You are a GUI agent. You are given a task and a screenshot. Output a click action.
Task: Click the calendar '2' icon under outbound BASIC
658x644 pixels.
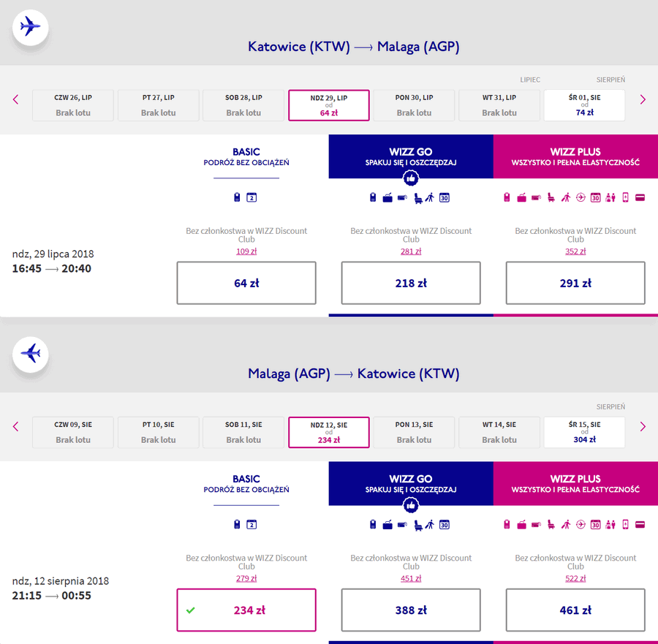click(x=252, y=197)
